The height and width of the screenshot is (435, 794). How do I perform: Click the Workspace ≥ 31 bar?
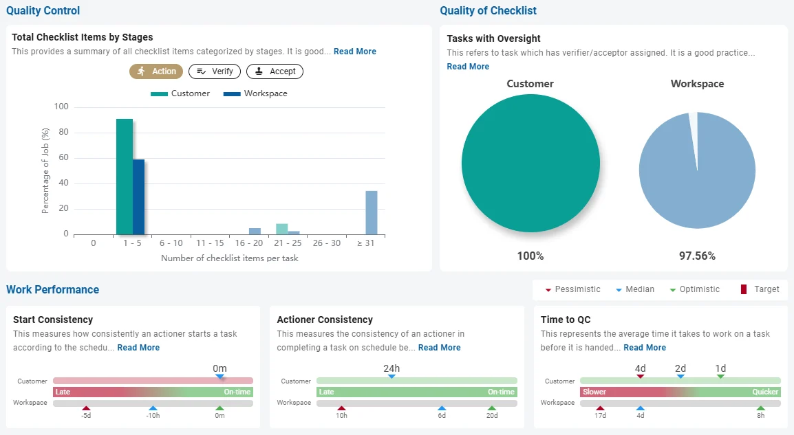click(x=372, y=213)
